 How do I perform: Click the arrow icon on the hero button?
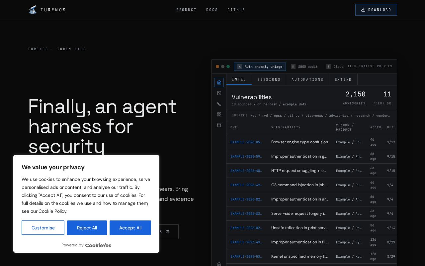pos(168,232)
